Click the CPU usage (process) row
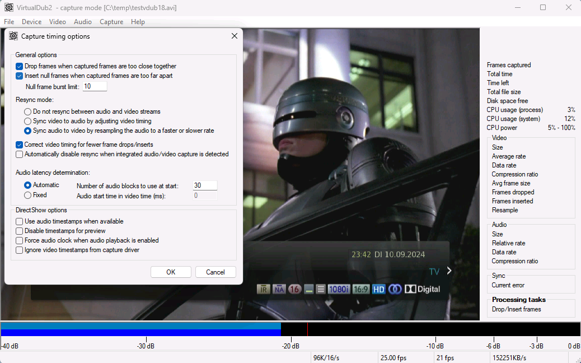Screen dimensions: 581x363 click(x=531, y=110)
